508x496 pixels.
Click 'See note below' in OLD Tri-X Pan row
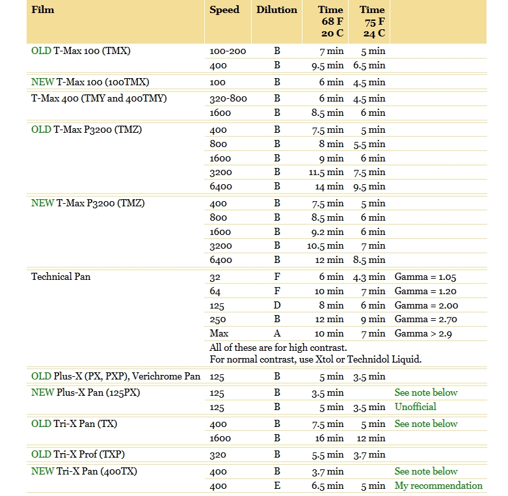(425, 424)
